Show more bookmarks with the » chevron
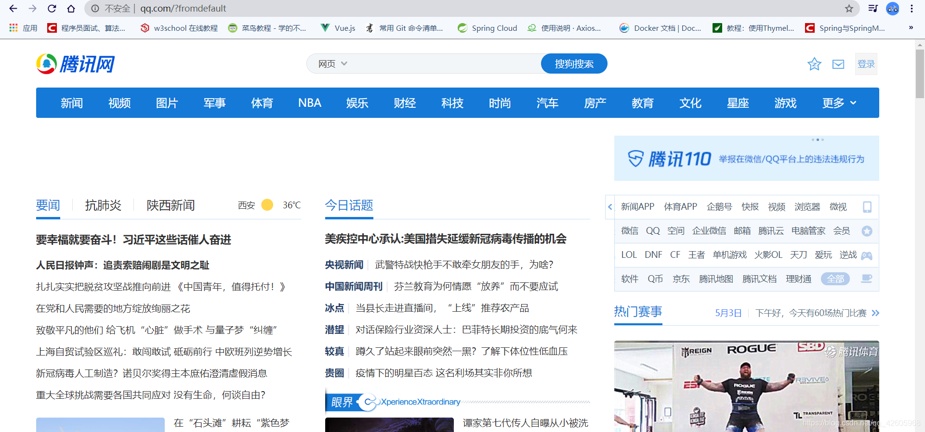The image size is (925, 432). pyautogui.click(x=911, y=28)
